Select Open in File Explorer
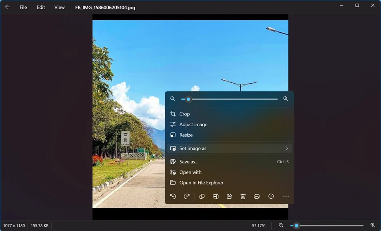The image size is (381, 231). (229, 182)
